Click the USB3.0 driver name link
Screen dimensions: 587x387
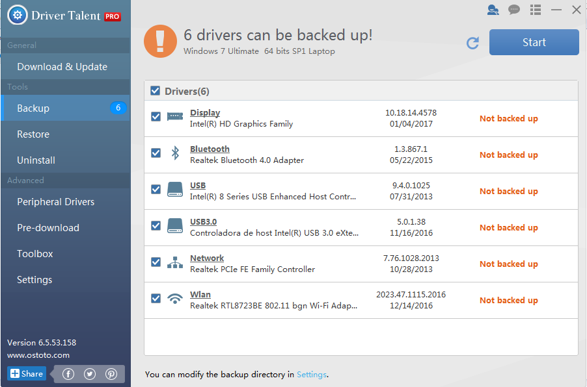tap(203, 221)
